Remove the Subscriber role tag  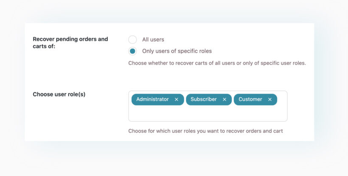click(225, 99)
